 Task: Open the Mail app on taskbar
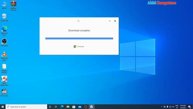tap(80, 107)
